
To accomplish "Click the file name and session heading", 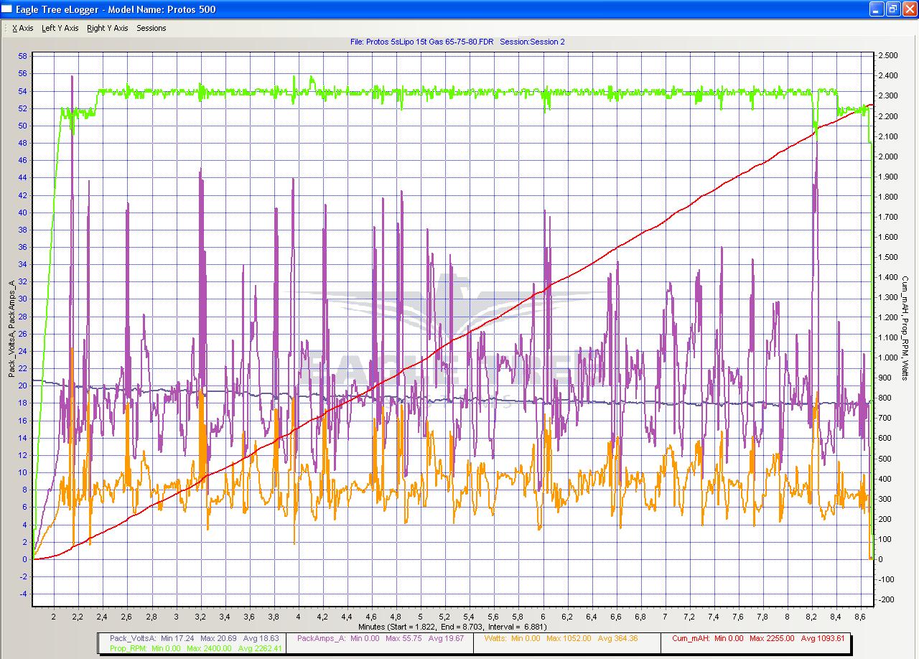I will (457, 42).
